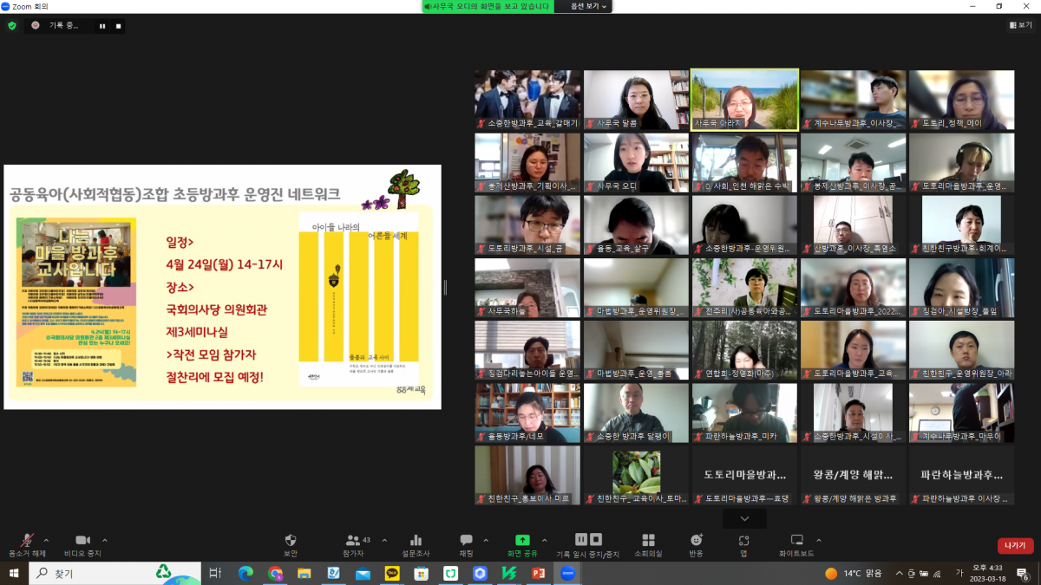Show next page of participant videos
This screenshot has width=1041, height=585.
click(744, 518)
